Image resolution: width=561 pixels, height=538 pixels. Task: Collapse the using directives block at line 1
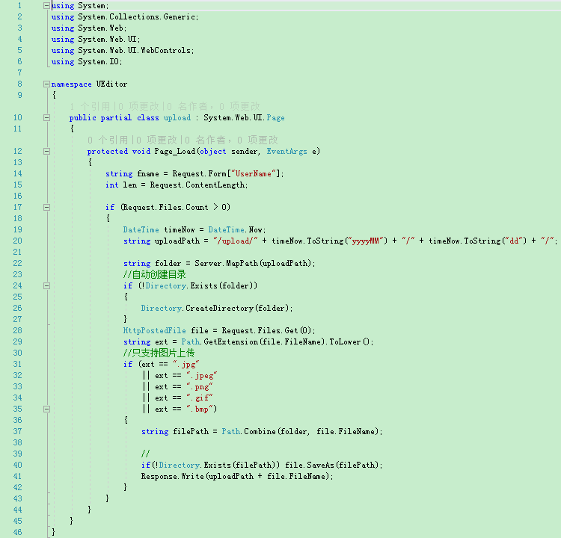(x=46, y=6)
